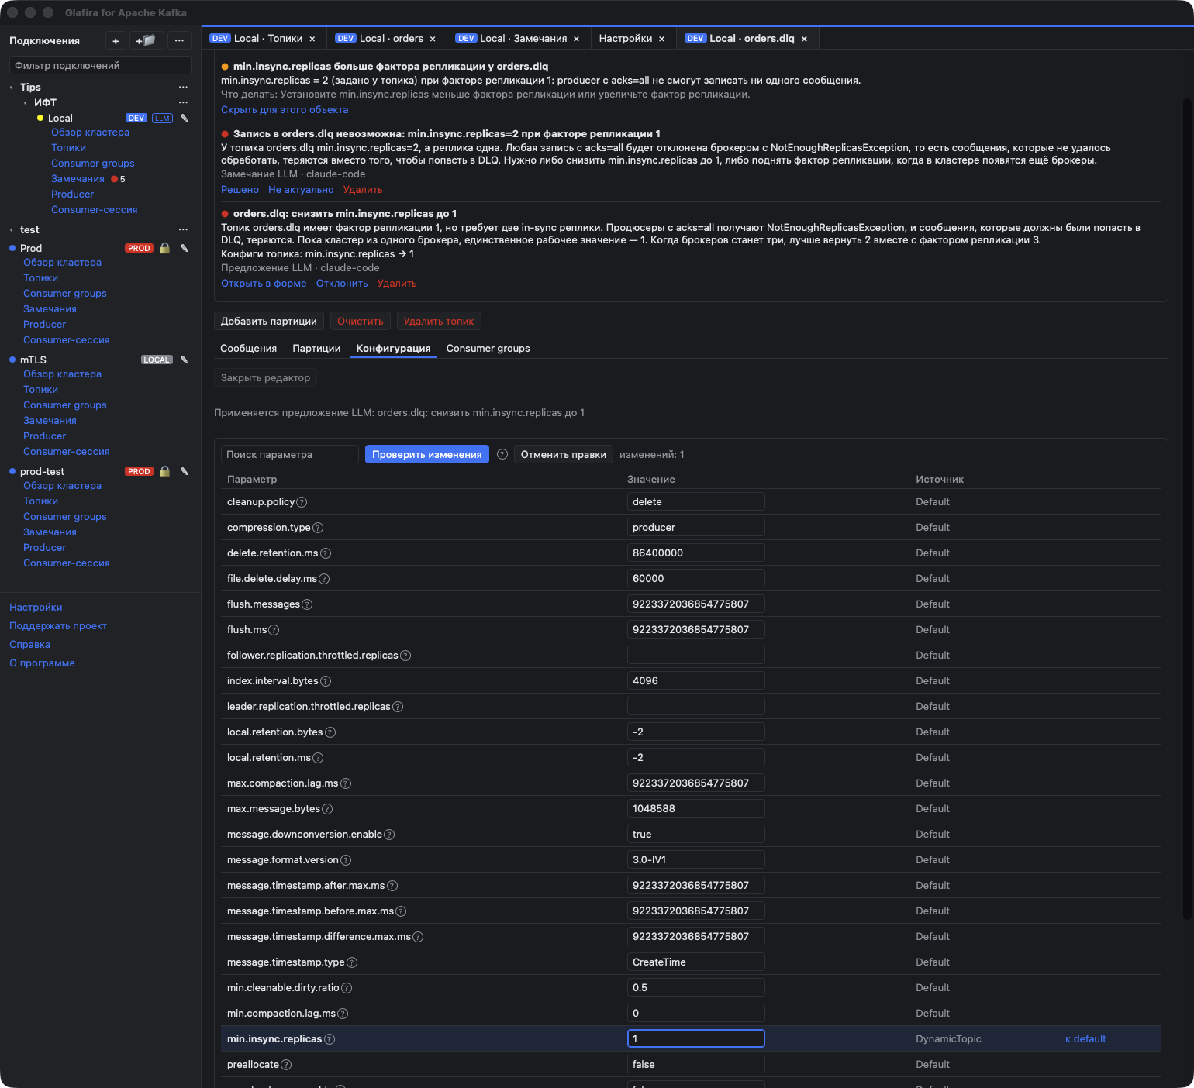Collapse the Tips group in connections tree
This screenshot has height=1088, width=1194.
[11, 88]
